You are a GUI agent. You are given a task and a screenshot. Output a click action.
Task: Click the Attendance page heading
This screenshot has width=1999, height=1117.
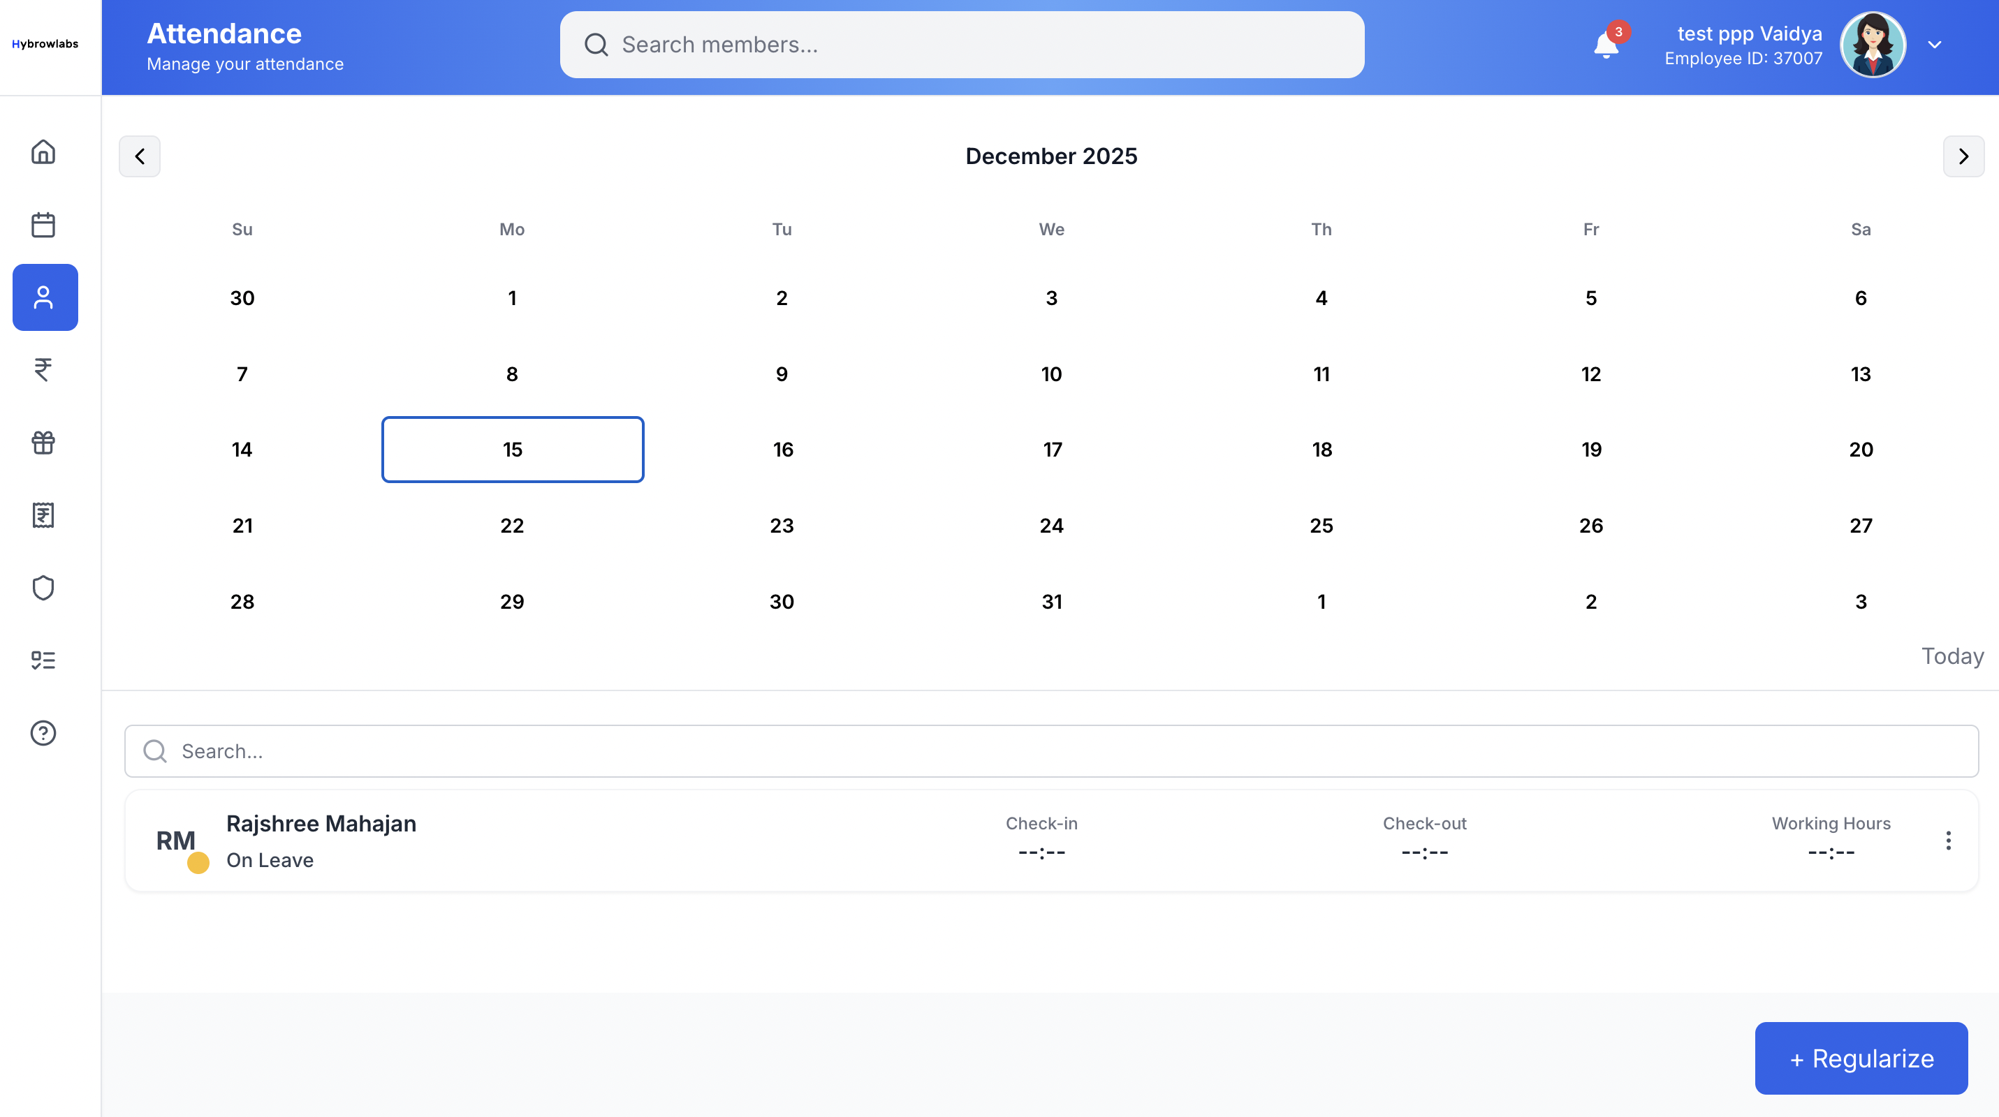click(x=224, y=34)
